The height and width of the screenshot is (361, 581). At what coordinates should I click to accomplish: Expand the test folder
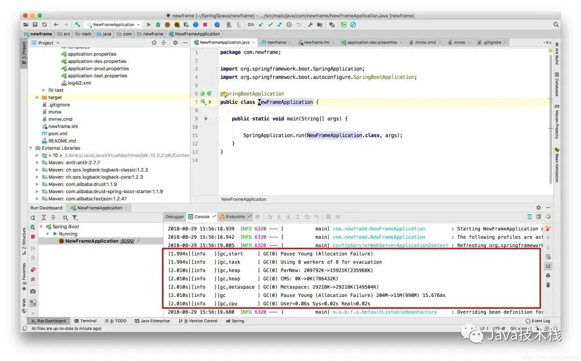[44, 90]
